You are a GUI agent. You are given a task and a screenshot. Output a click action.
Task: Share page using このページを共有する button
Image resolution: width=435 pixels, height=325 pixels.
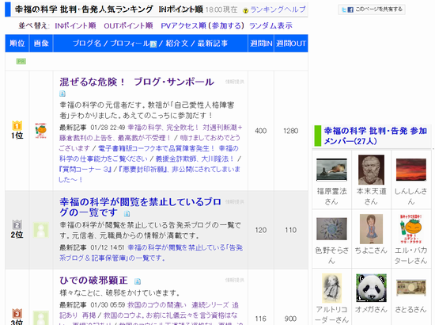coord(372,10)
